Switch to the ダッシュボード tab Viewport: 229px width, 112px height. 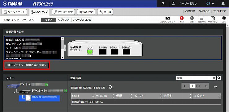coord(14,12)
